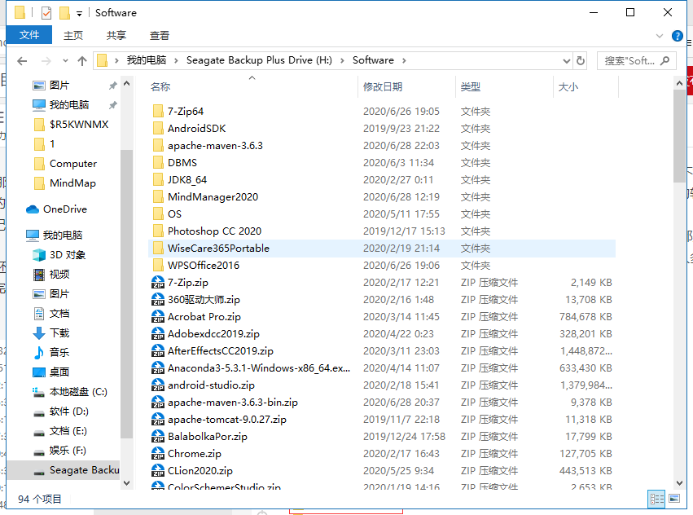Select 桌面 in navigation pane
693x515 pixels.
tap(59, 372)
